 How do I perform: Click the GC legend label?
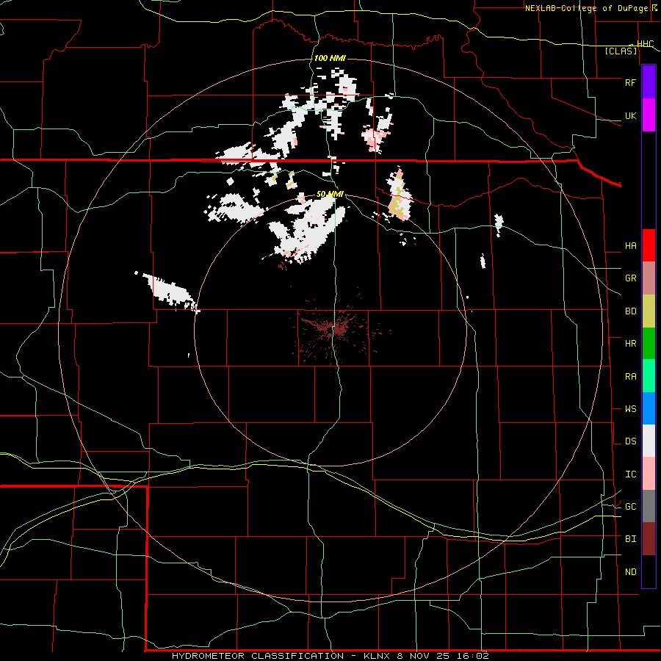(x=630, y=507)
